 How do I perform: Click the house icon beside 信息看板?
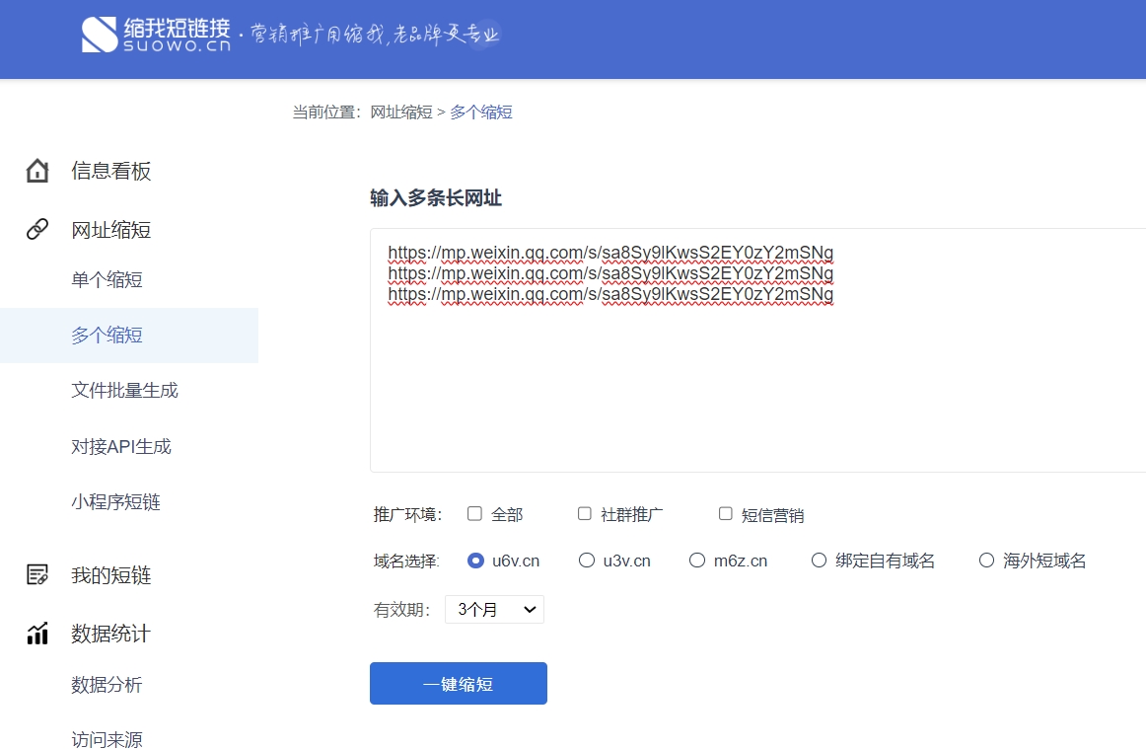(x=37, y=171)
